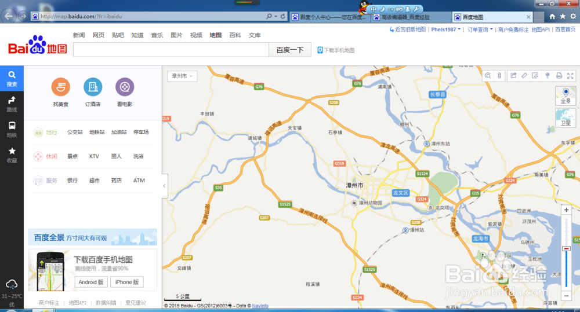
Task: Open the 地铁 subway sidebar tab
Action: 12,130
